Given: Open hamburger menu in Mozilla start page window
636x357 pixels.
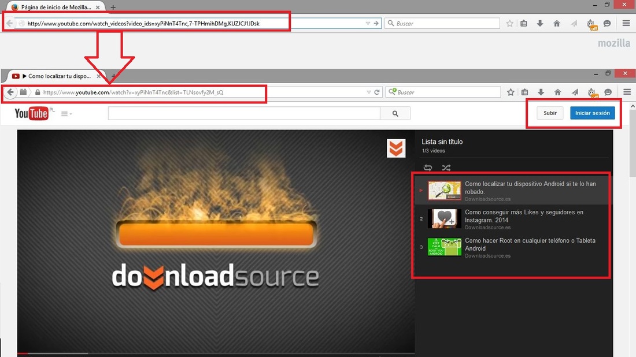Looking at the screenshot, I should pos(626,24).
